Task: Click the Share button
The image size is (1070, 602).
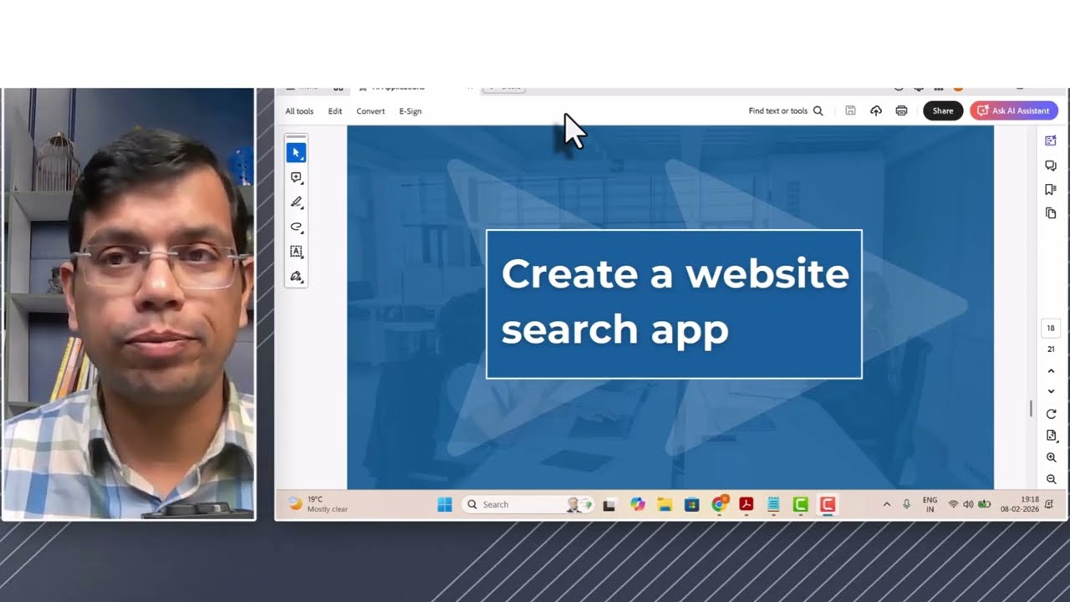Action: pos(943,110)
